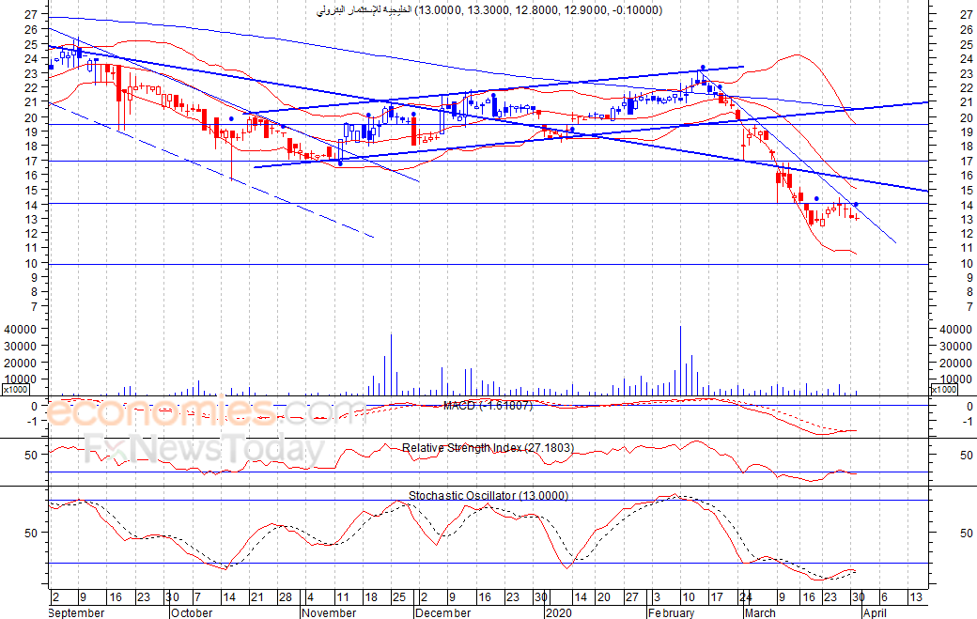Click the x1000 volume multiplier on the left axis
The height and width of the screenshot is (619, 977).
pyautogui.click(x=15, y=389)
